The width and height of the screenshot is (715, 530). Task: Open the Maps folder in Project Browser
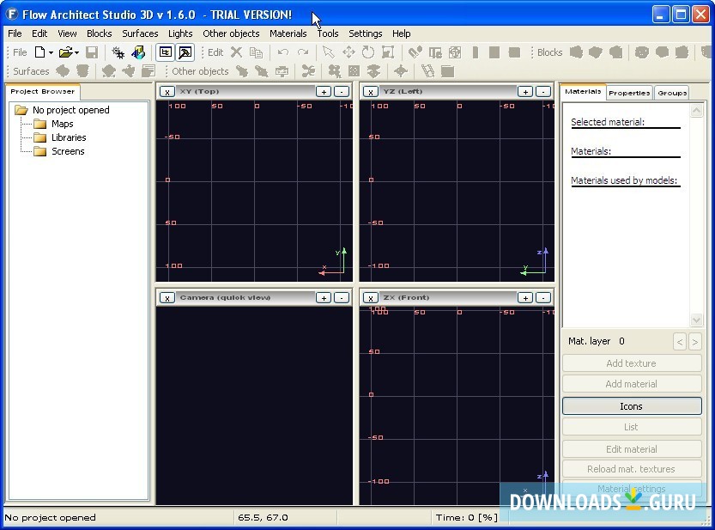coord(62,124)
